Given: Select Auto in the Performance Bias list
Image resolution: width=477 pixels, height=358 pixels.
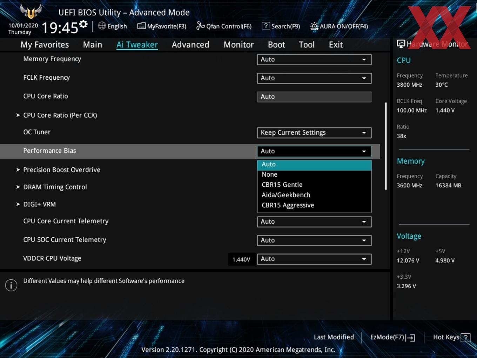Looking at the screenshot, I should [314, 165].
